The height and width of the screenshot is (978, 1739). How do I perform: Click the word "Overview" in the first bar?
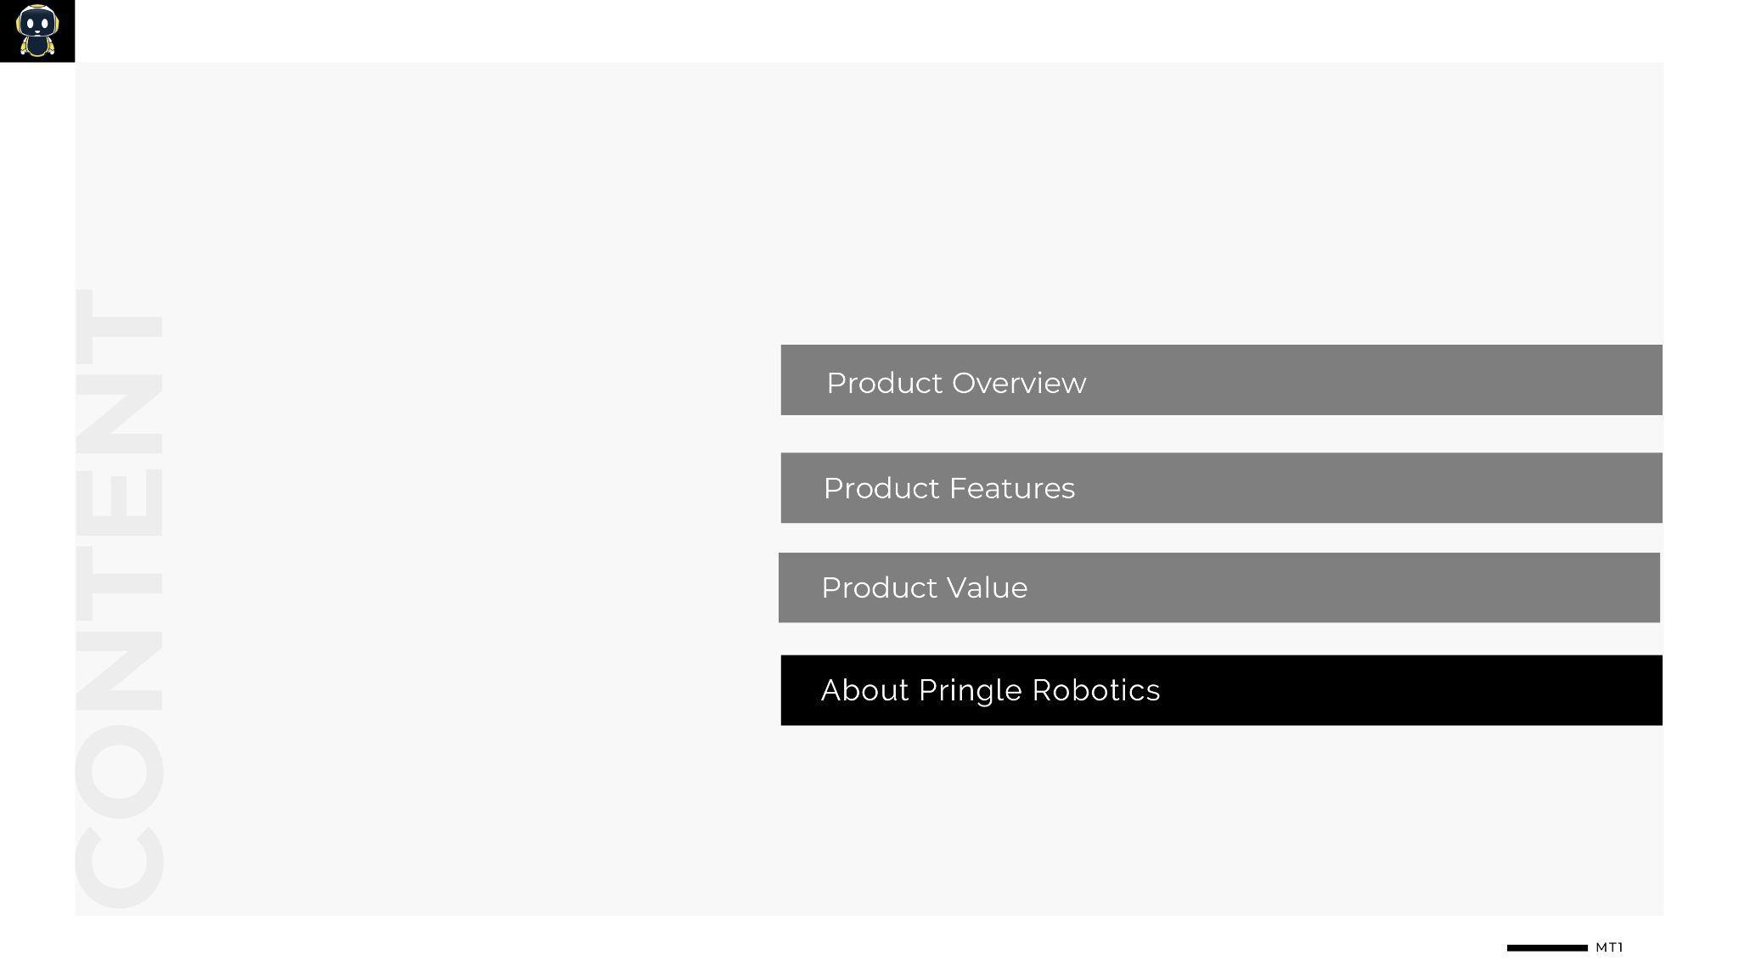1019,383
